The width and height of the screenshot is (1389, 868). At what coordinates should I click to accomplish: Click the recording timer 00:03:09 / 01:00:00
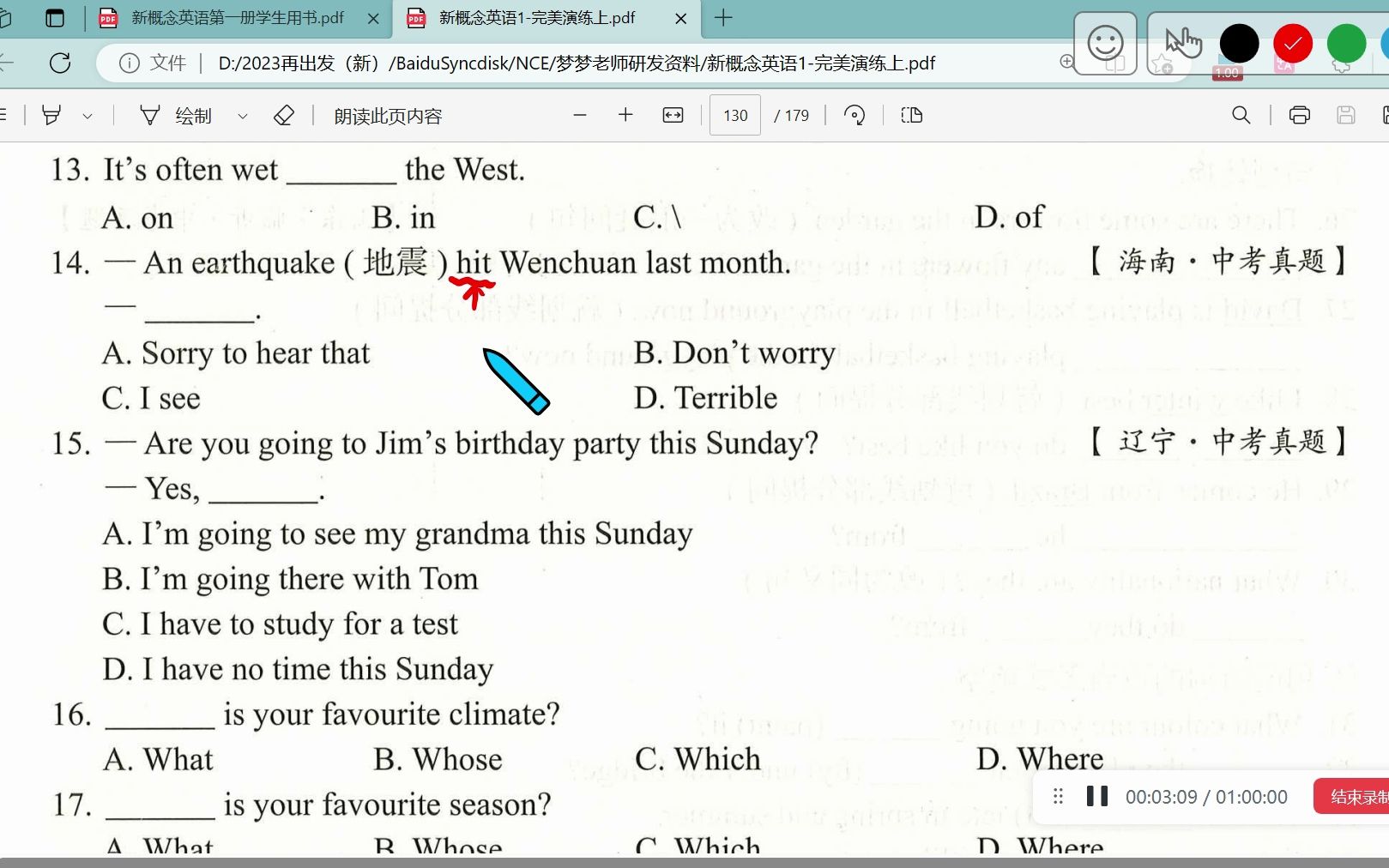tap(1206, 797)
